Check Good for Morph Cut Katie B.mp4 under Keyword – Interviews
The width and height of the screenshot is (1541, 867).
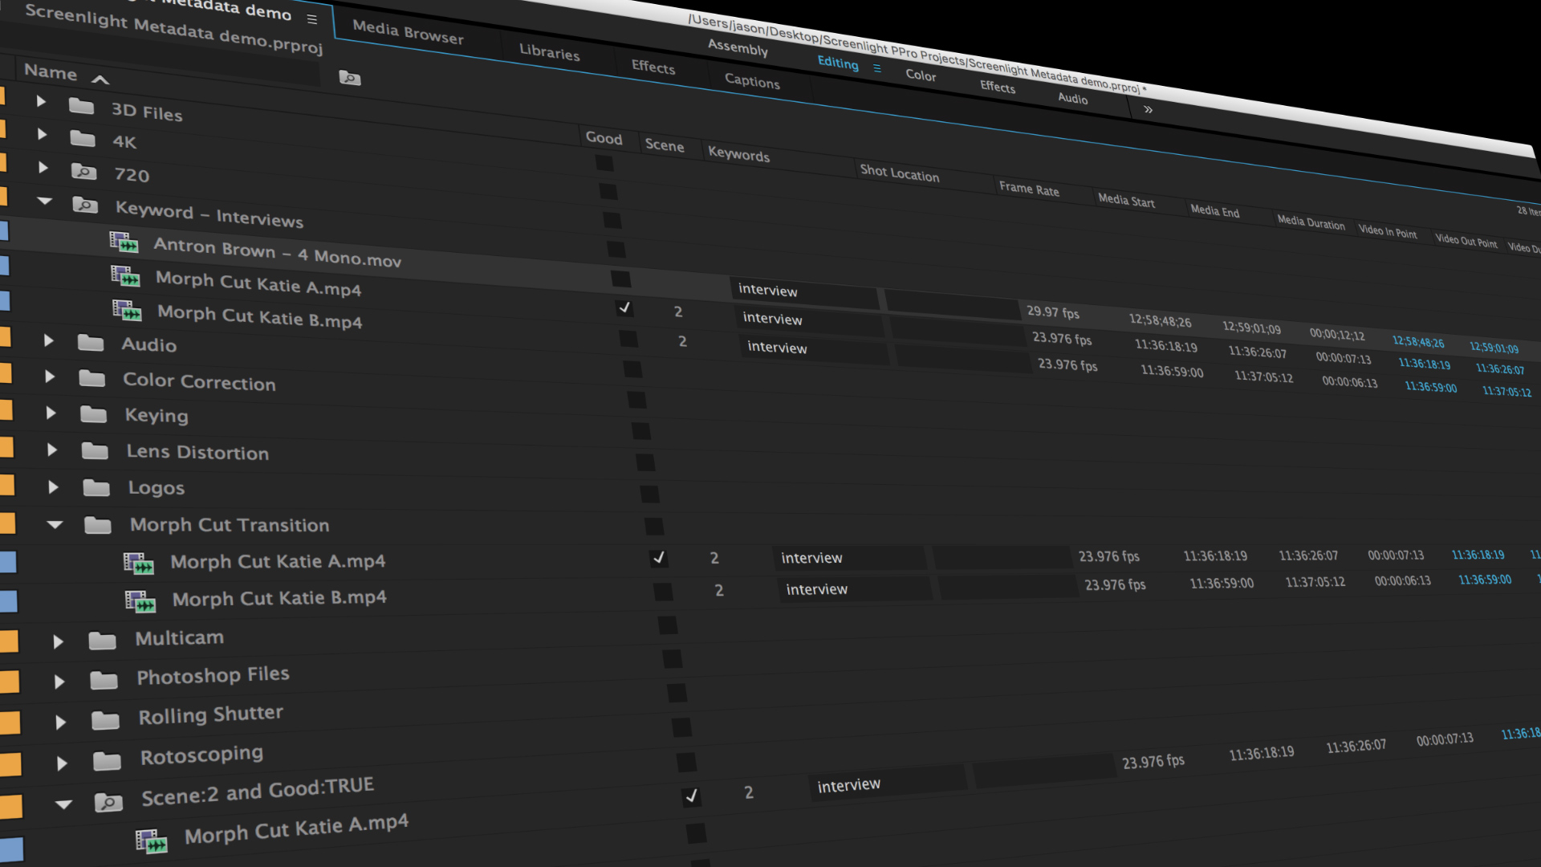click(628, 339)
